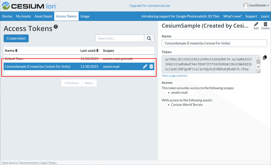Open Asset Depot tab
The image size is (271, 165).
[43, 16]
